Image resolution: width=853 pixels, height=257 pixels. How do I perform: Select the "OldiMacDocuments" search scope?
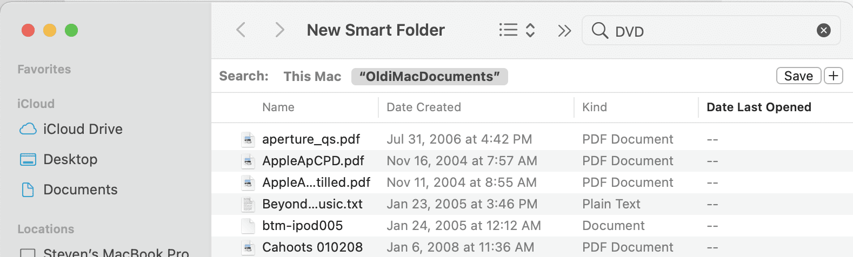[429, 77]
